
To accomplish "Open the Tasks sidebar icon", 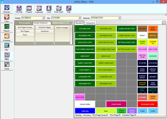I will [7, 18].
